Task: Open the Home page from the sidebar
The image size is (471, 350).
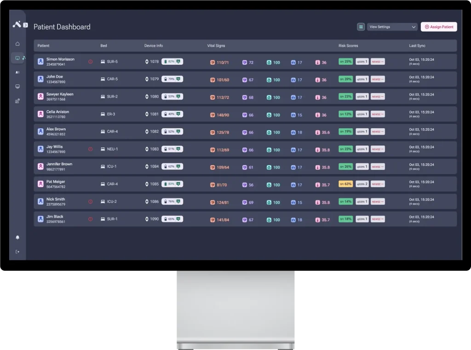Action: coord(17,44)
